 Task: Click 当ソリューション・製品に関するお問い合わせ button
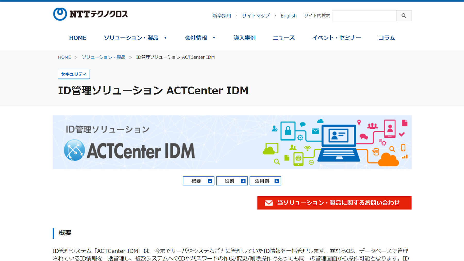[x=334, y=203]
